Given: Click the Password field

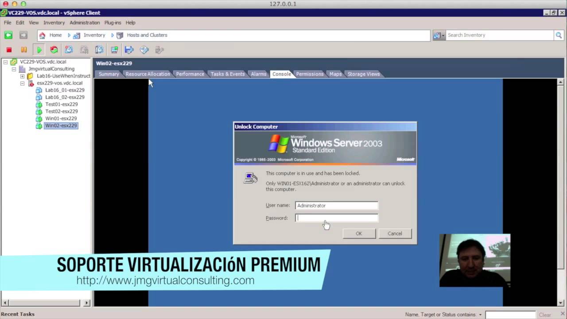Looking at the screenshot, I should point(337,218).
